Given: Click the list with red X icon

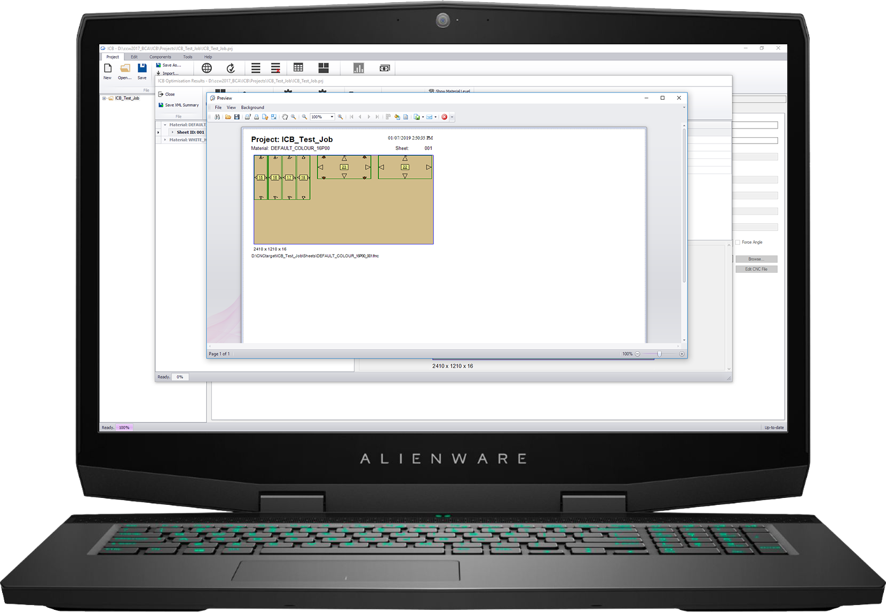Looking at the screenshot, I should click(275, 68).
